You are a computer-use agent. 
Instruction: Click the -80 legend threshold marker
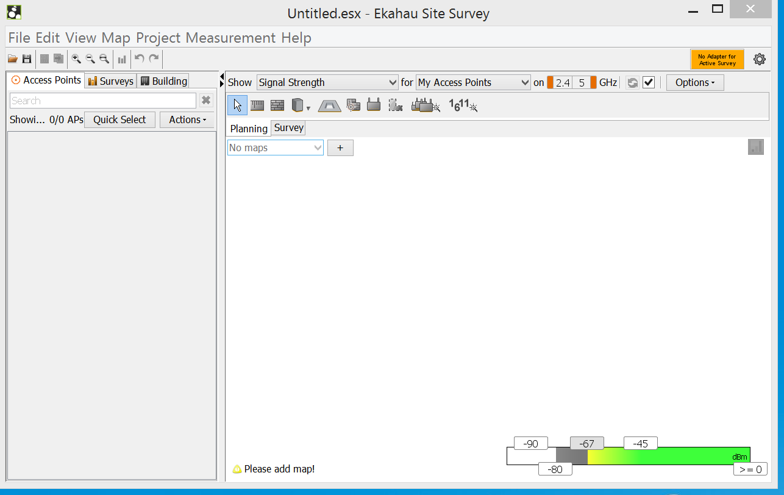pyautogui.click(x=555, y=469)
